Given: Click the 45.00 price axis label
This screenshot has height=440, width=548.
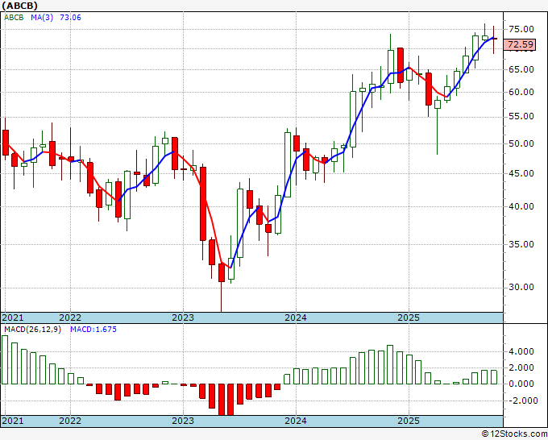Looking at the screenshot, I should pyautogui.click(x=521, y=173).
